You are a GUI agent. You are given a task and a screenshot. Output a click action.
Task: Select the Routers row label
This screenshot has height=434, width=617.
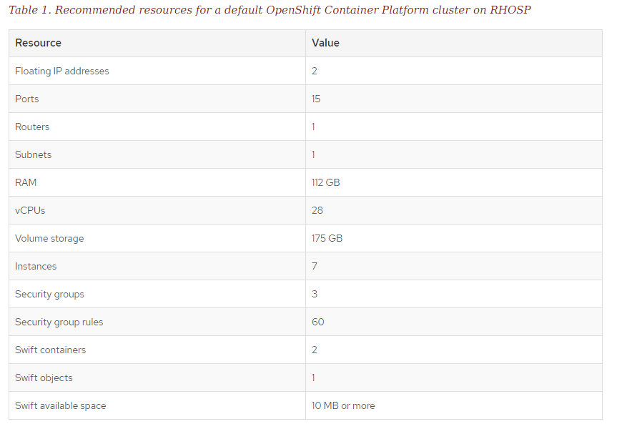pos(32,127)
